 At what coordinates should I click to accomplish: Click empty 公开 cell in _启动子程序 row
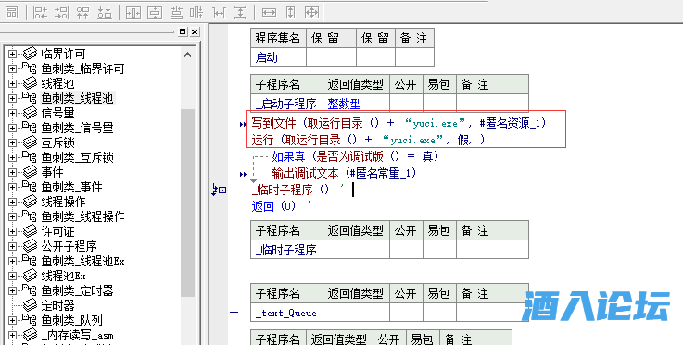pos(406,104)
